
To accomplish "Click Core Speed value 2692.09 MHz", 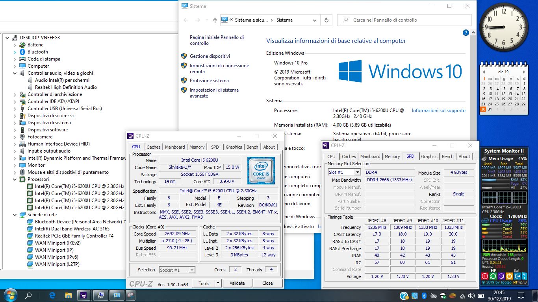I will point(178,234).
